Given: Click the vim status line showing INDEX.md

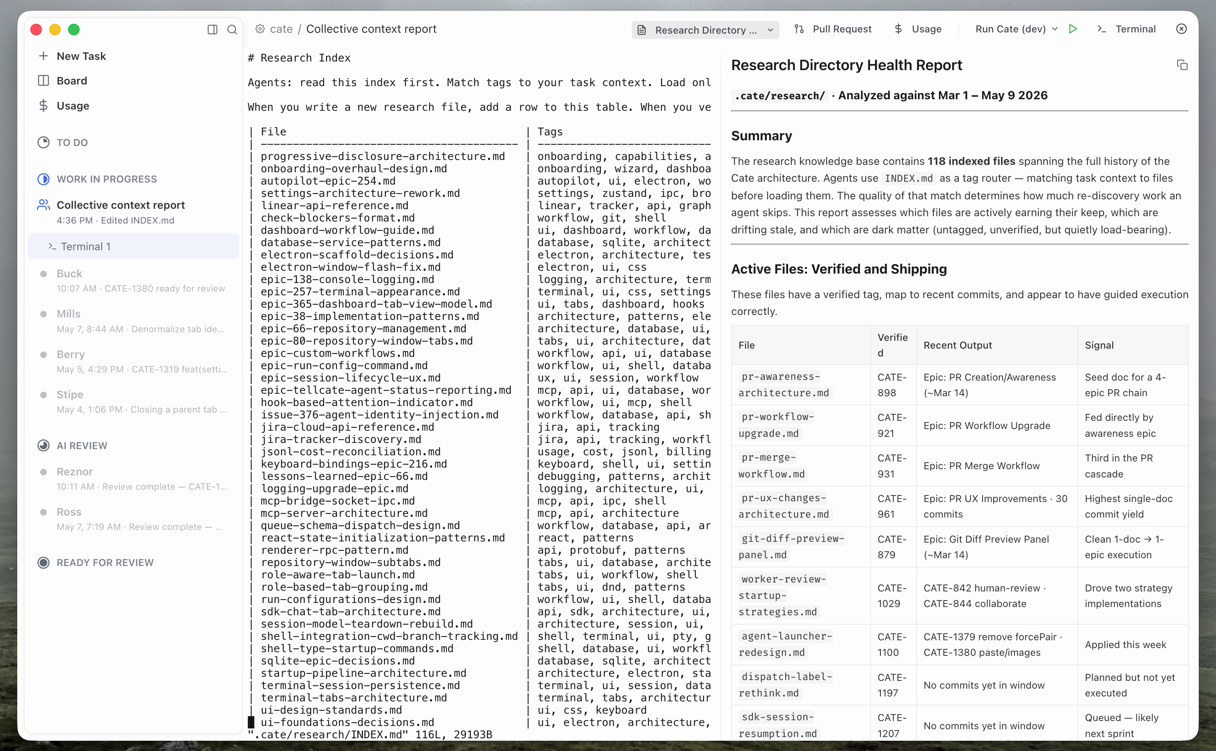Looking at the screenshot, I should tap(370, 734).
